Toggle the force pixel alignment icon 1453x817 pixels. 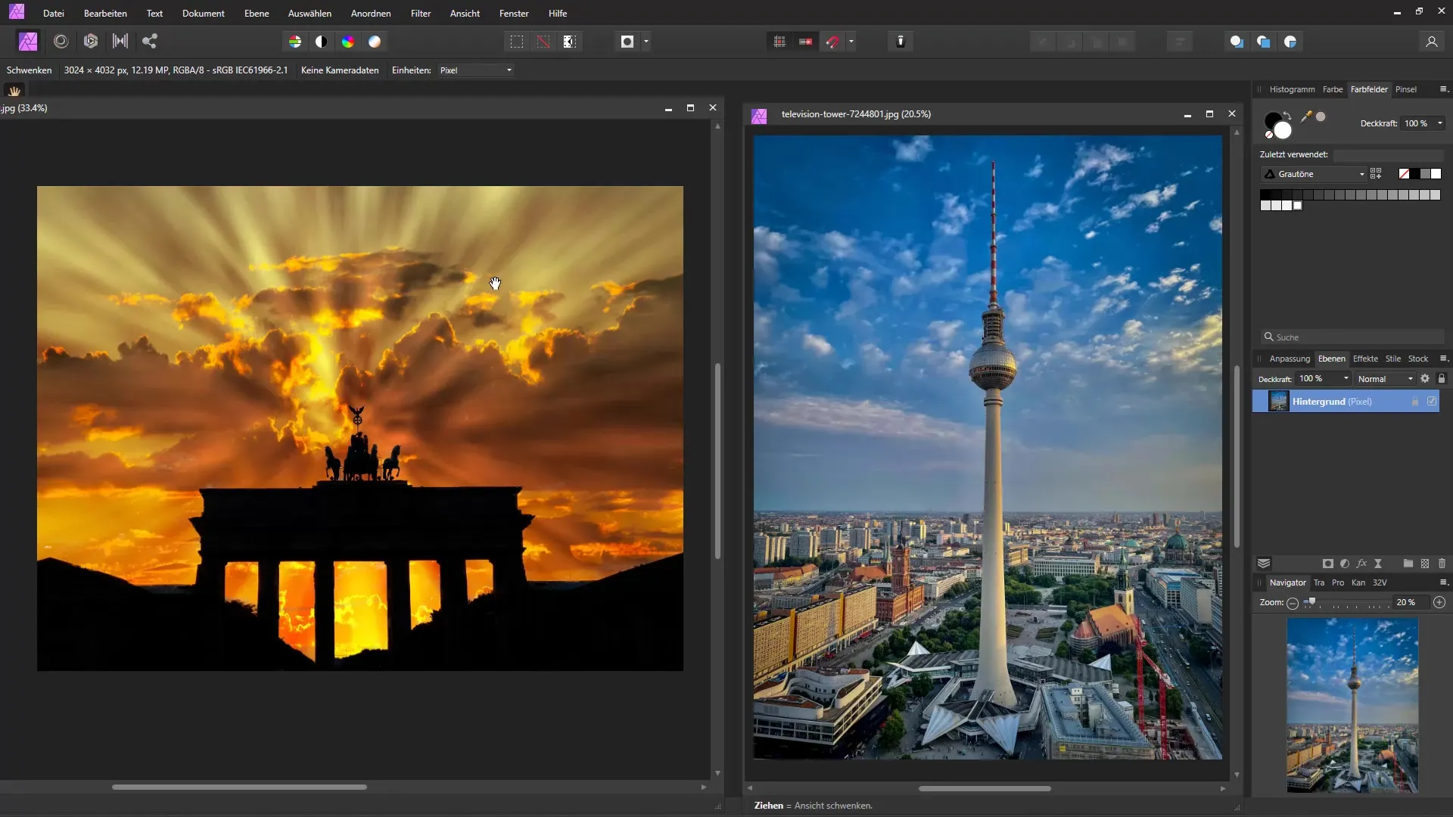coord(806,42)
